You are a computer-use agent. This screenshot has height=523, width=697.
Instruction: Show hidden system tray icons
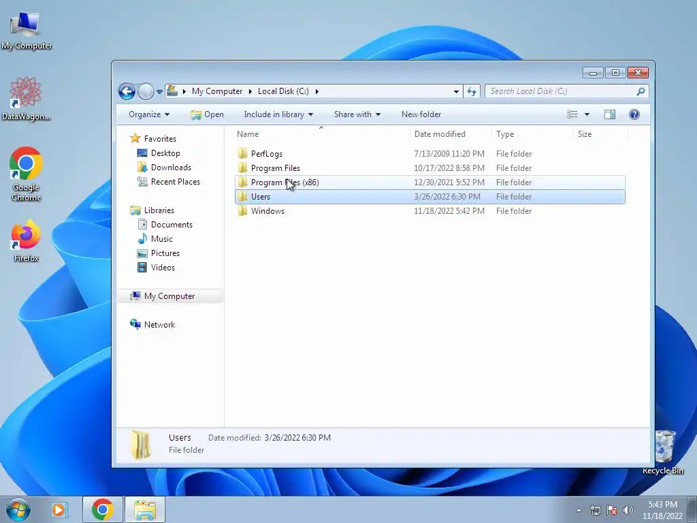(579, 510)
